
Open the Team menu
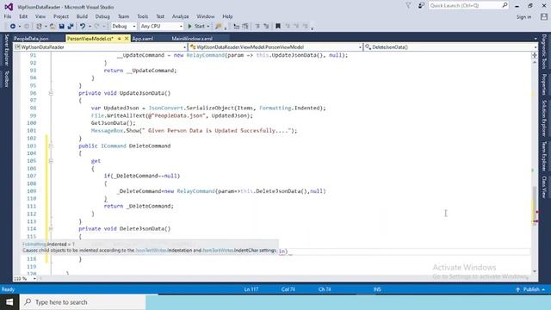pos(123,16)
